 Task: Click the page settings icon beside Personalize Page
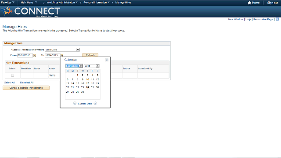tap(277, 19)
